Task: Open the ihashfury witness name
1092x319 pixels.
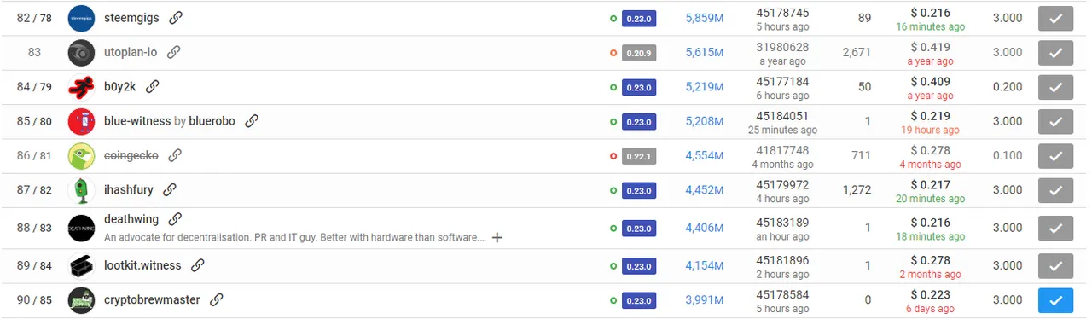Action: (x=129, y=189)
